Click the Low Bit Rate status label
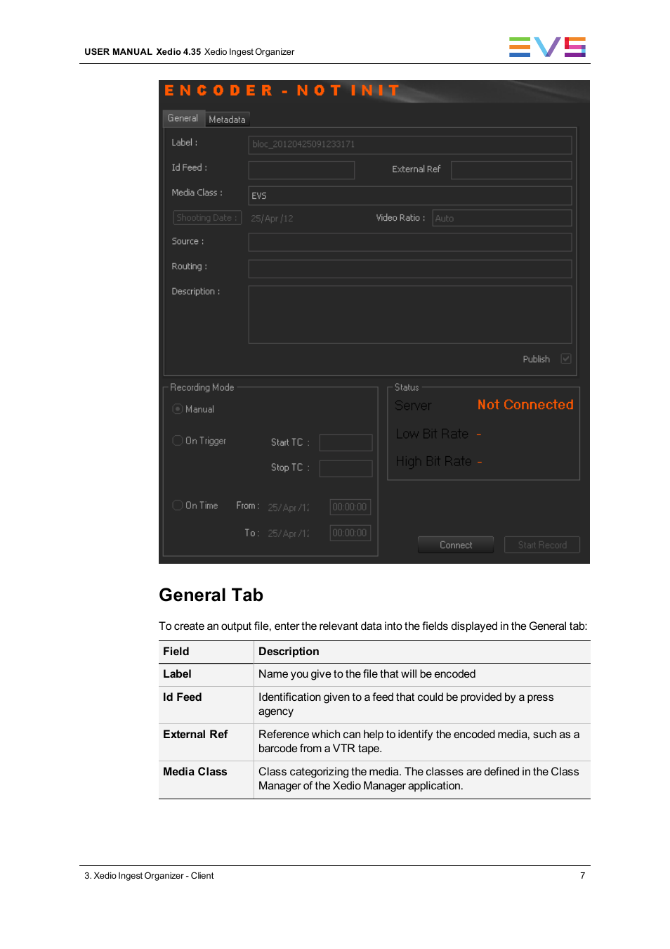670x949 pixels. 432,434
